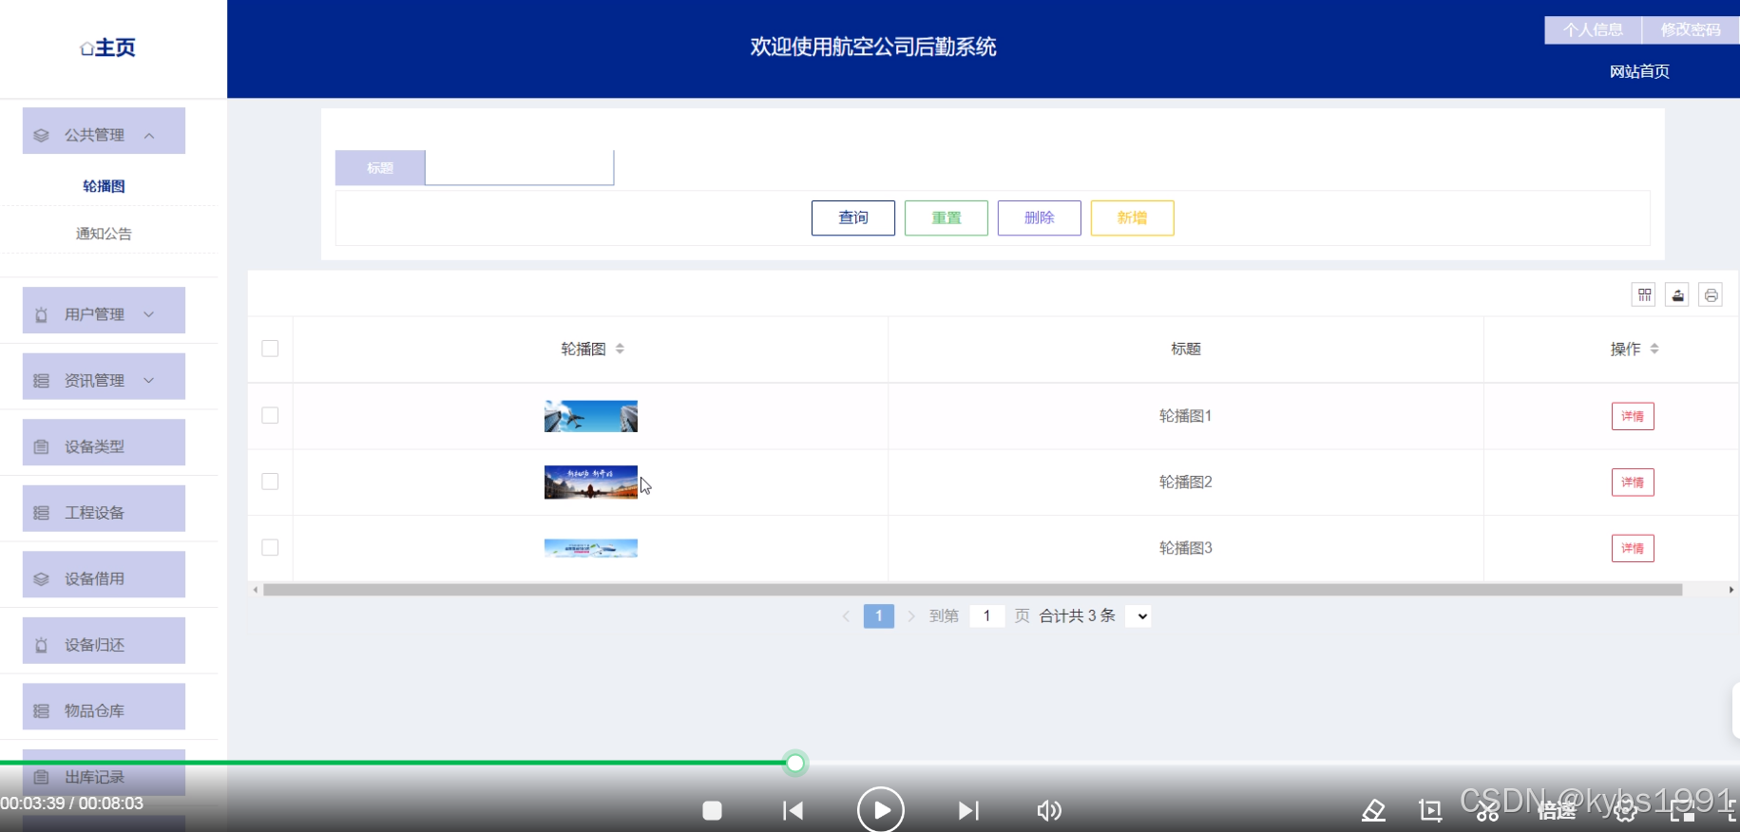Click the 公共管理 layers icon
The width and height of the screenshot is (1740, 832).
(x=41, y=136)
